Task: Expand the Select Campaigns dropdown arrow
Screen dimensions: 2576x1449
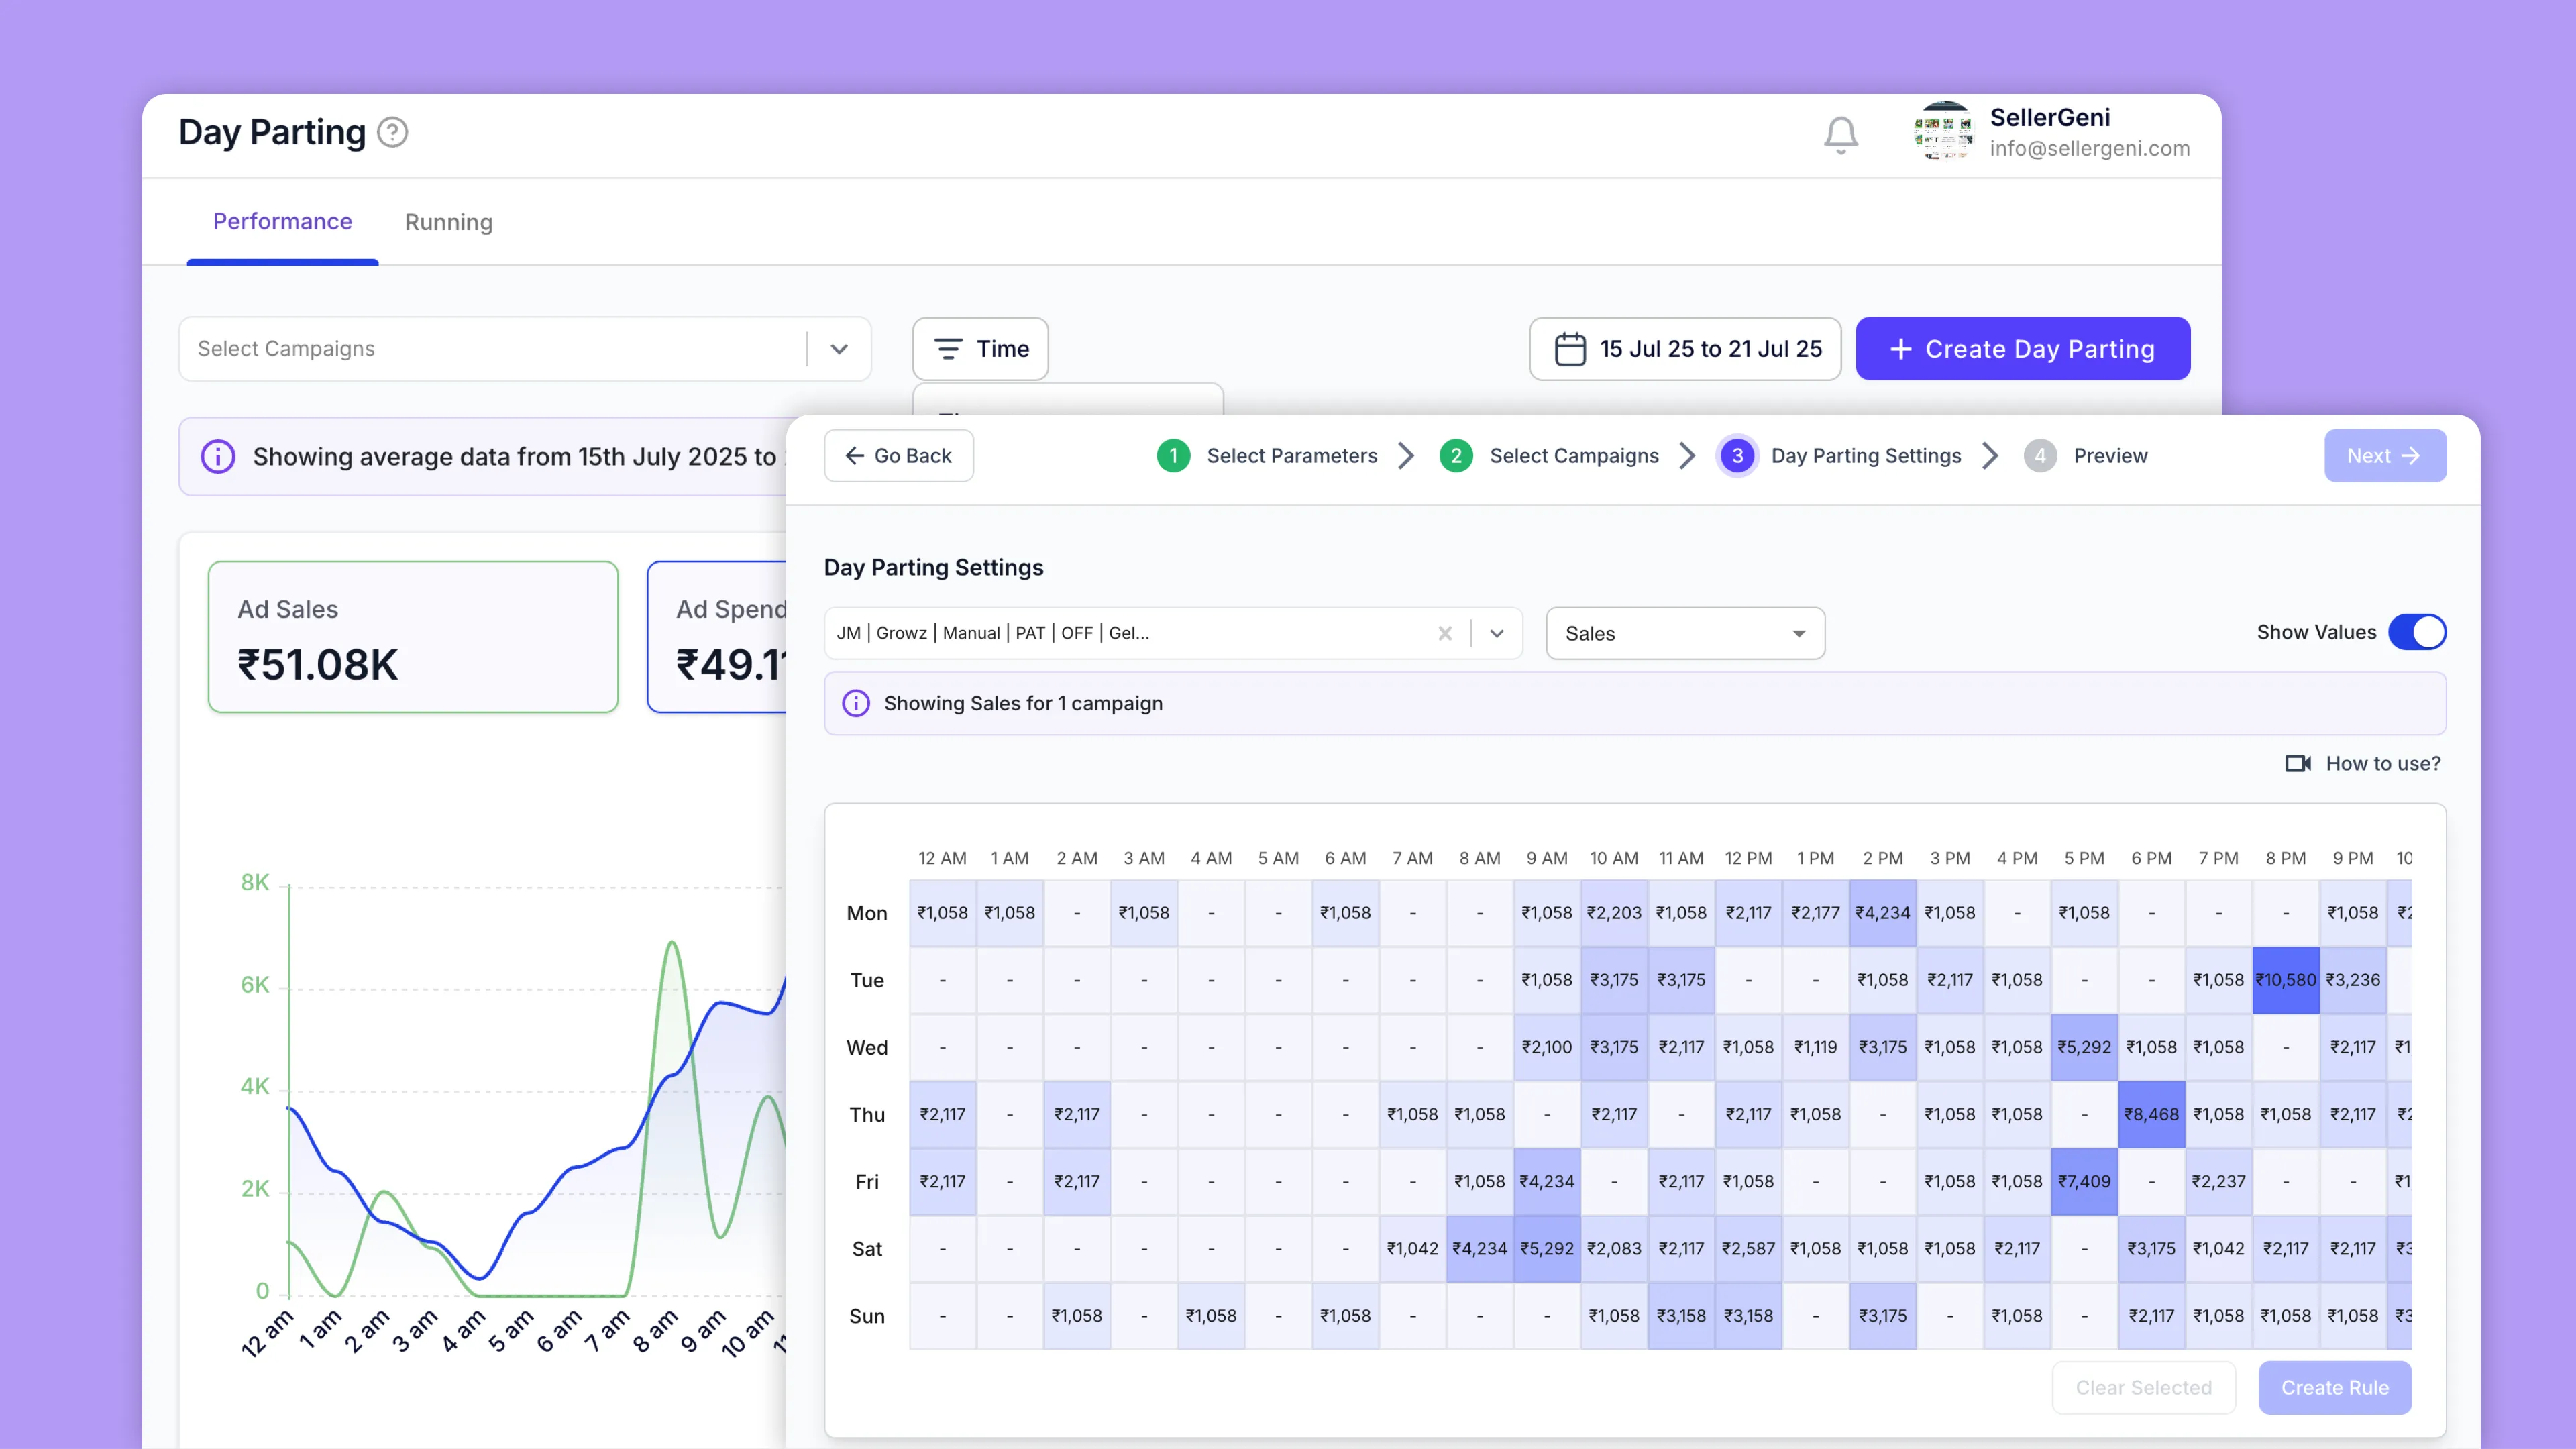Action: click(x=839, y=349)
